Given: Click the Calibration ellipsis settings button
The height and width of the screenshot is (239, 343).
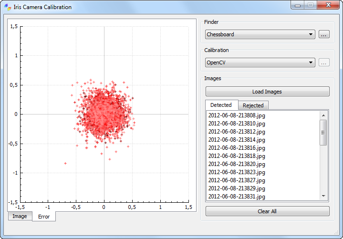Looking at the screenshot, I should [324, 62].
